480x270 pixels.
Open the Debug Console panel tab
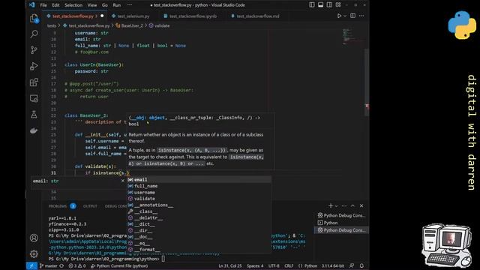pyautogui.click(x=115, y=206)
